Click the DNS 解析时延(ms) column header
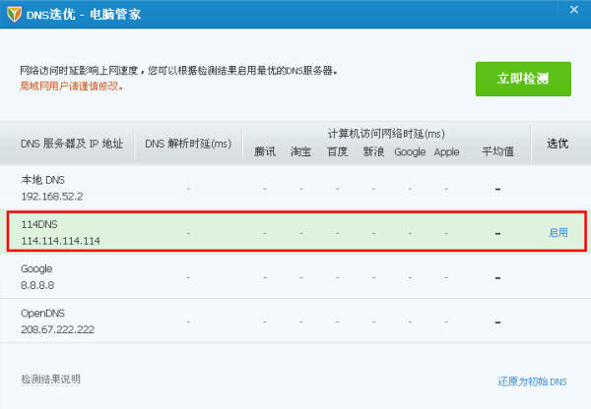The image size is (591, 409). coord(188,144)
